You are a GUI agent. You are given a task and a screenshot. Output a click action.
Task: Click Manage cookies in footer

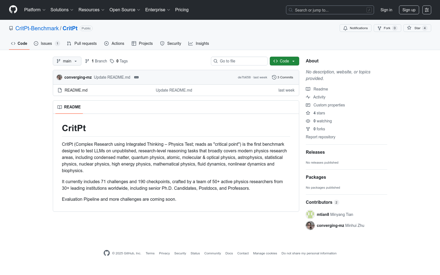click(265, 253)
